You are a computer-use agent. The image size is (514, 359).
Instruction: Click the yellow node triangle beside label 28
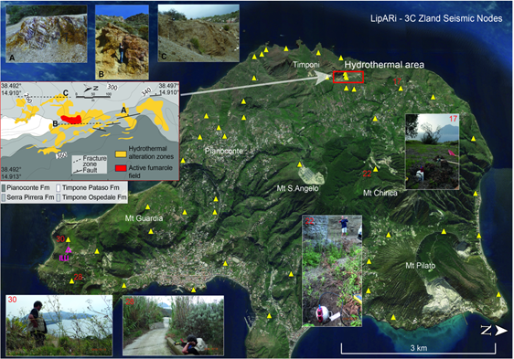[x=71, y=281]
